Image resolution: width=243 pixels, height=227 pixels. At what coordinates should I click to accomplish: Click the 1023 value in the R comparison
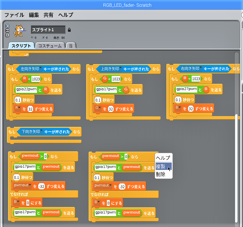click(36, 79)
